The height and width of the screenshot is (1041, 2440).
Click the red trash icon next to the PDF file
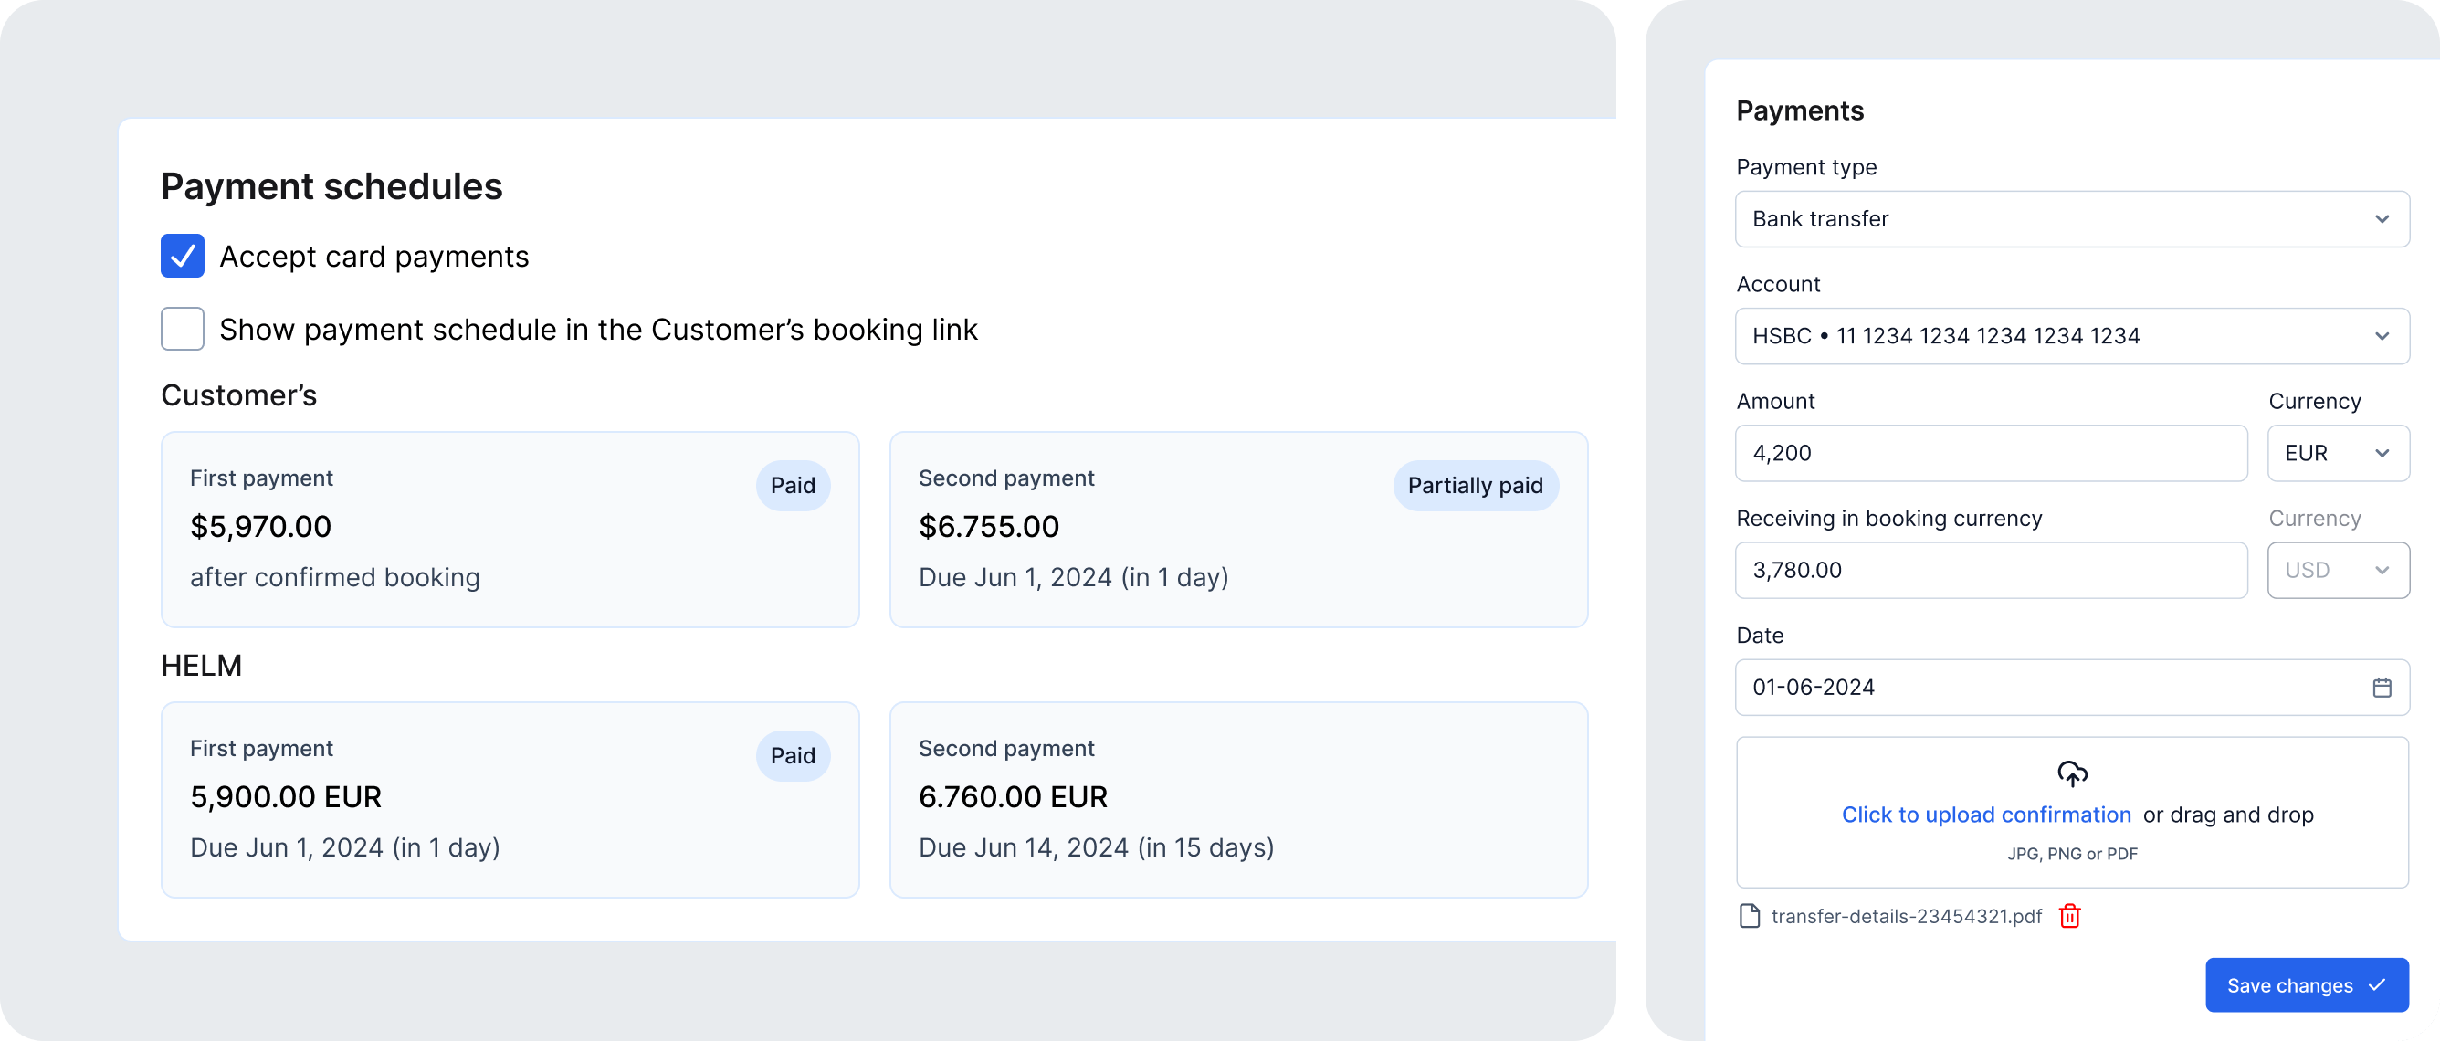pyautogui.click(x=2069, y=916)
